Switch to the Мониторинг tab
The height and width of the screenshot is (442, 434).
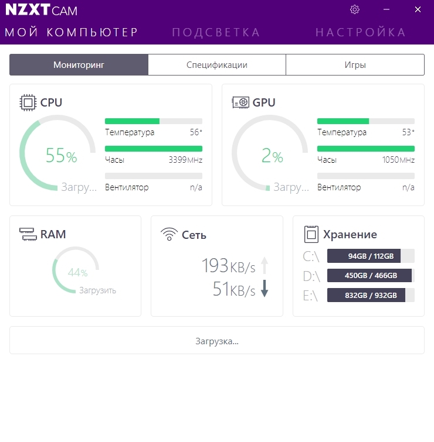79,65
